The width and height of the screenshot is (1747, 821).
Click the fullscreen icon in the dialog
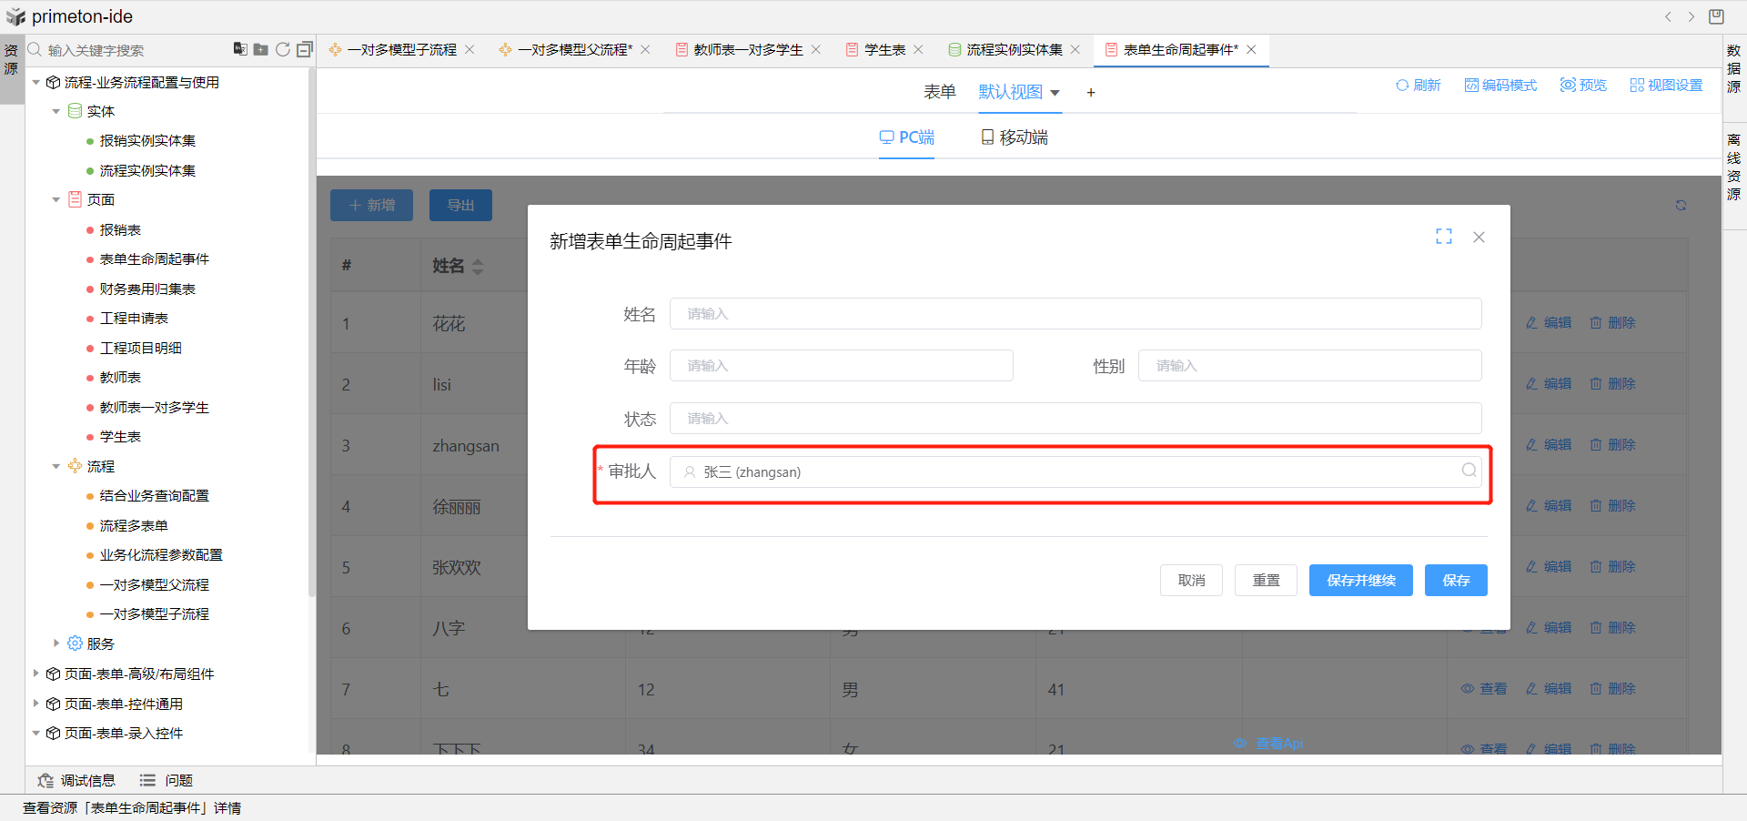click(1444, 237)
